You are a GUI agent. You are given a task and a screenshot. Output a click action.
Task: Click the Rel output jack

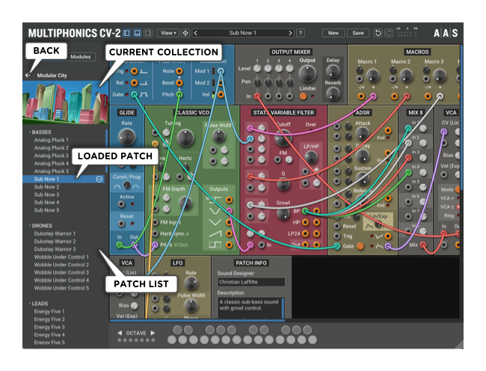pos(134,83)
